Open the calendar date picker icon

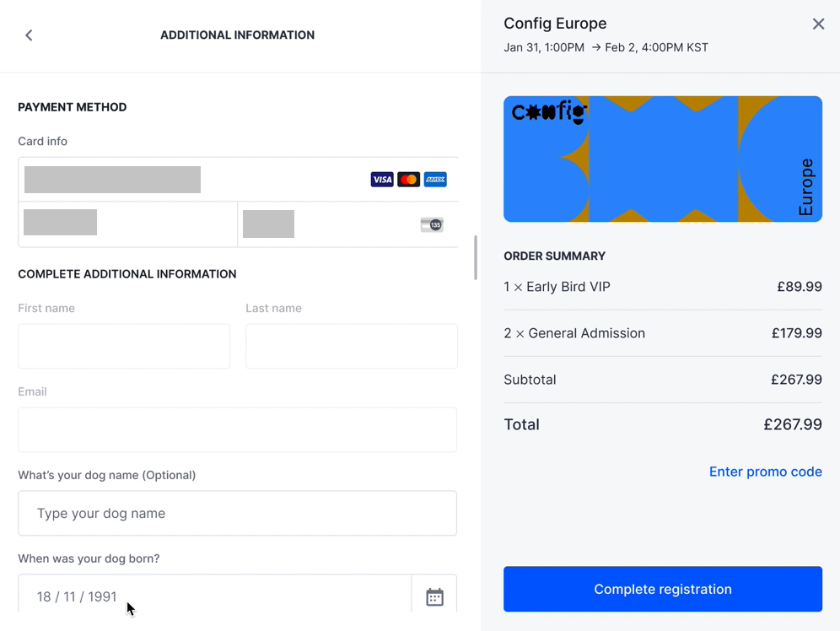(x=434, y=596)
